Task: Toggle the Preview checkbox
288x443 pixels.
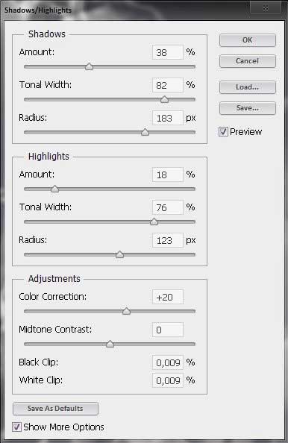Action: pyautogui.click(x=223, y=132)
